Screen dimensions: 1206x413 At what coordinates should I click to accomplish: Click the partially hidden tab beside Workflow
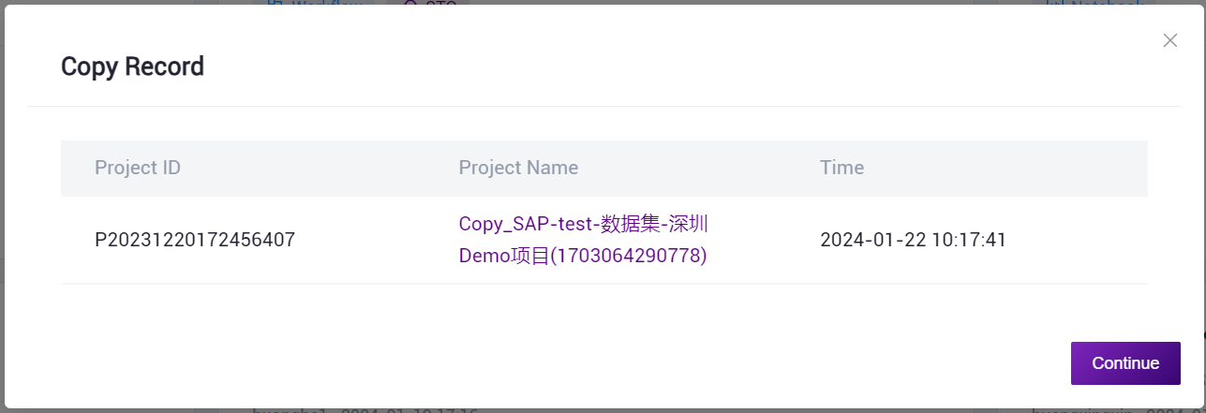[428, 4]
